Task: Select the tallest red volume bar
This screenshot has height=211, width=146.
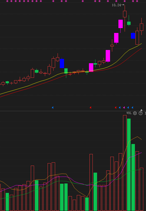Action: point(125,163)
